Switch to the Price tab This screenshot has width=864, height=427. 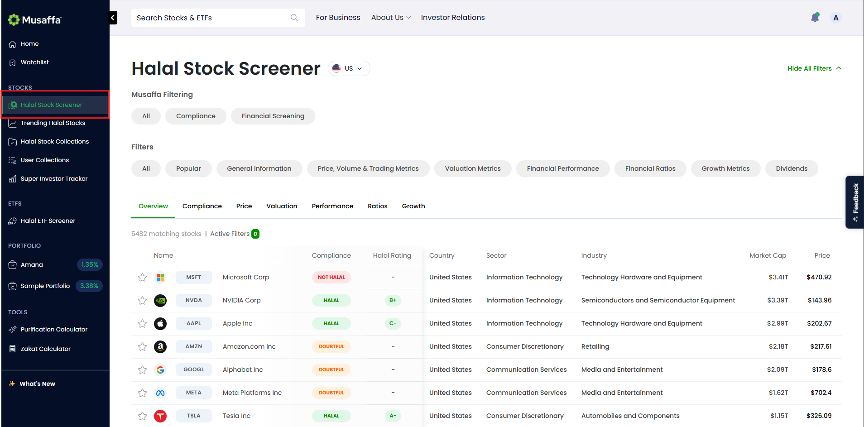tap(244, 206)
